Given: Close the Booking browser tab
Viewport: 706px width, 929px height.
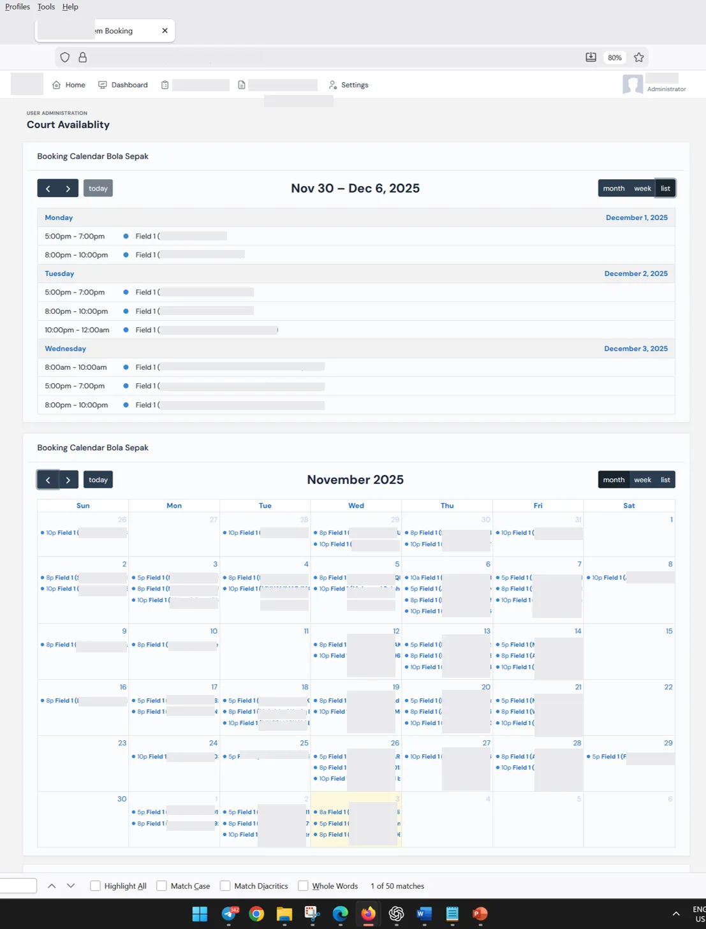Looking at the screenshot, I should point(165,31).
